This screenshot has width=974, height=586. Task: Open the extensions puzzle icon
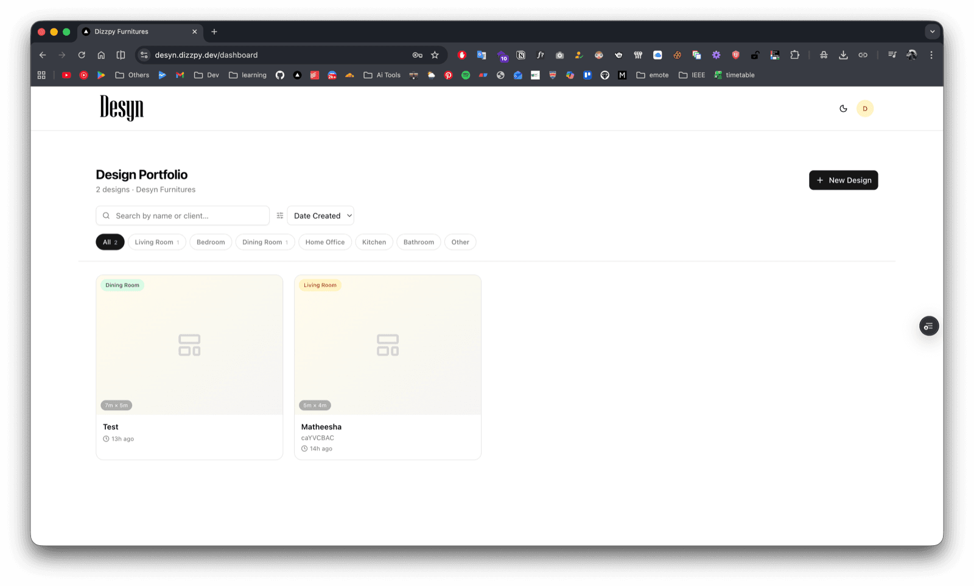(794, 55)
